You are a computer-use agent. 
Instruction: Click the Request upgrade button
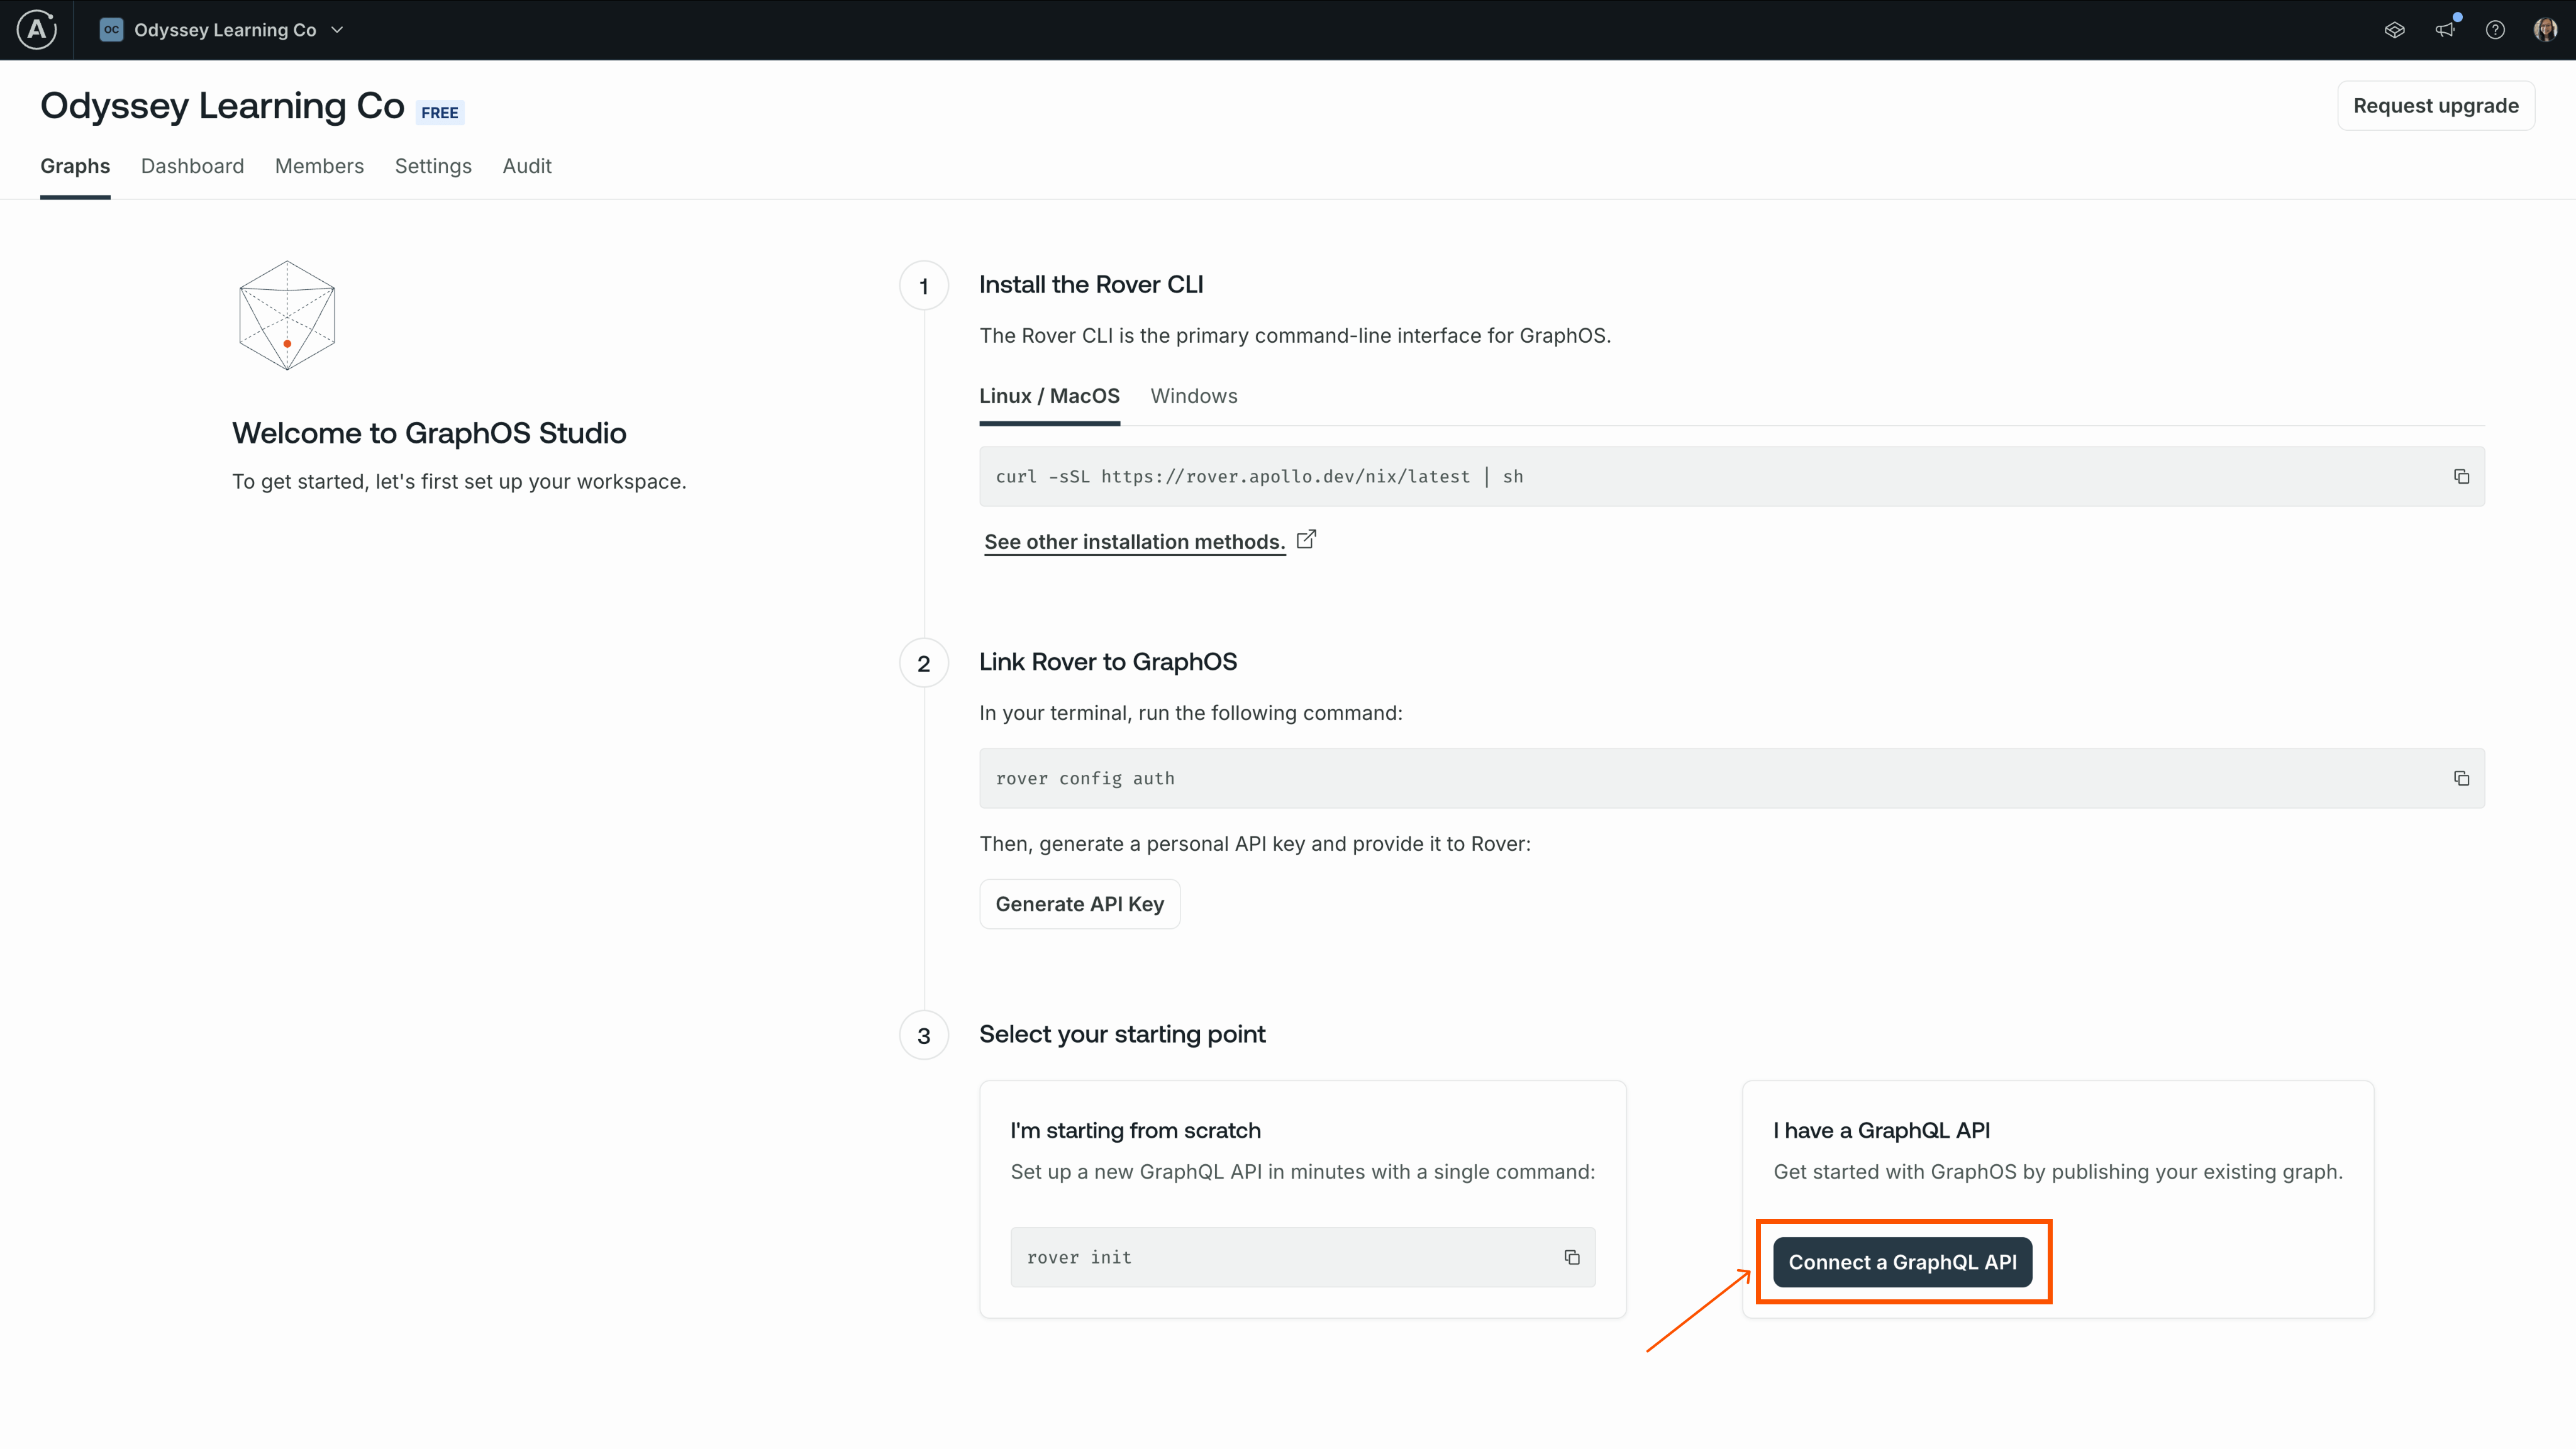coord(2436,105)
